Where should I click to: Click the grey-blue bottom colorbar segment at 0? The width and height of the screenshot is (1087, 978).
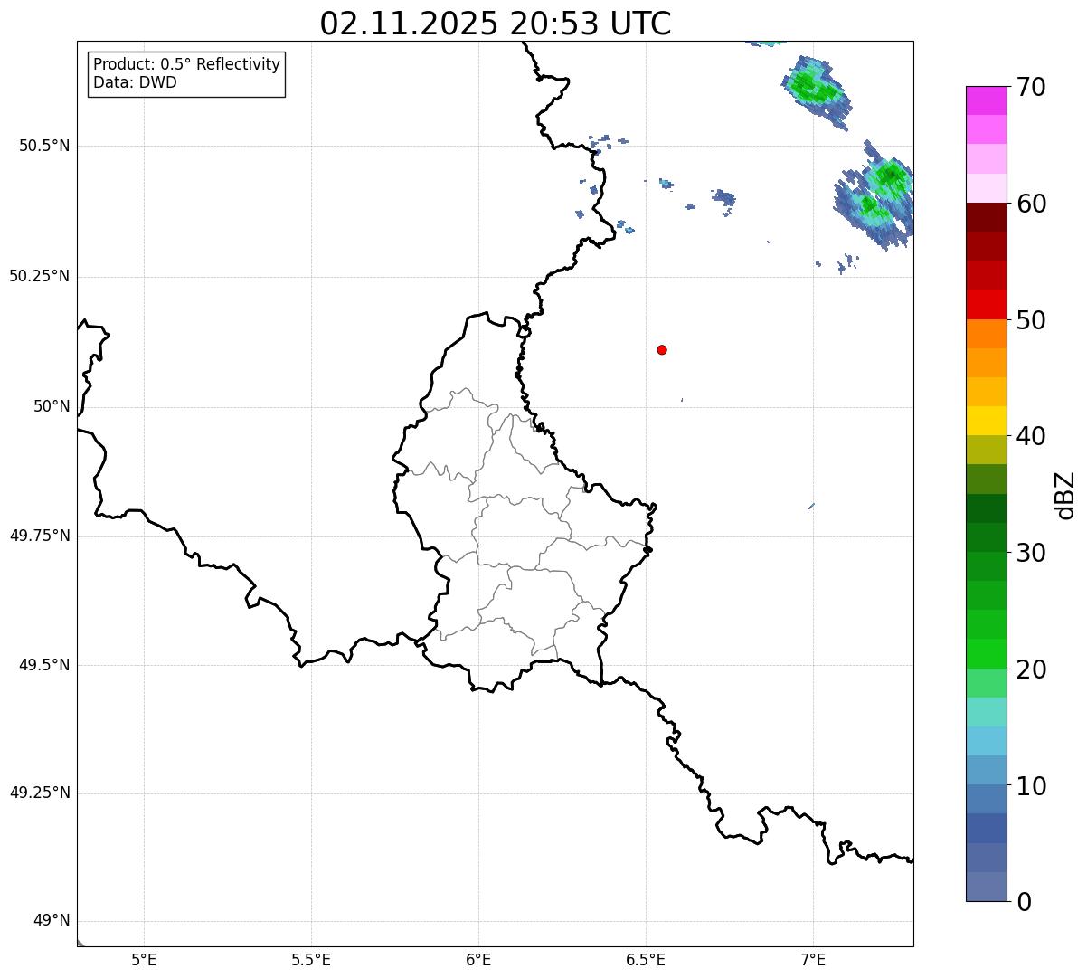click(986, 887)
